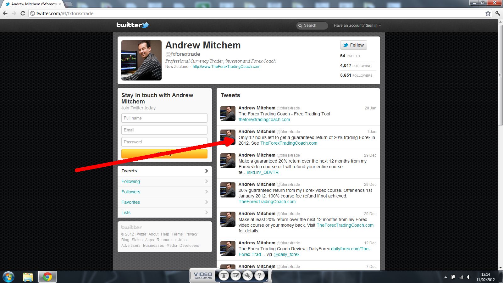The image size is (503, 283).
Task: Click the Password field
Action: [164, 142]
